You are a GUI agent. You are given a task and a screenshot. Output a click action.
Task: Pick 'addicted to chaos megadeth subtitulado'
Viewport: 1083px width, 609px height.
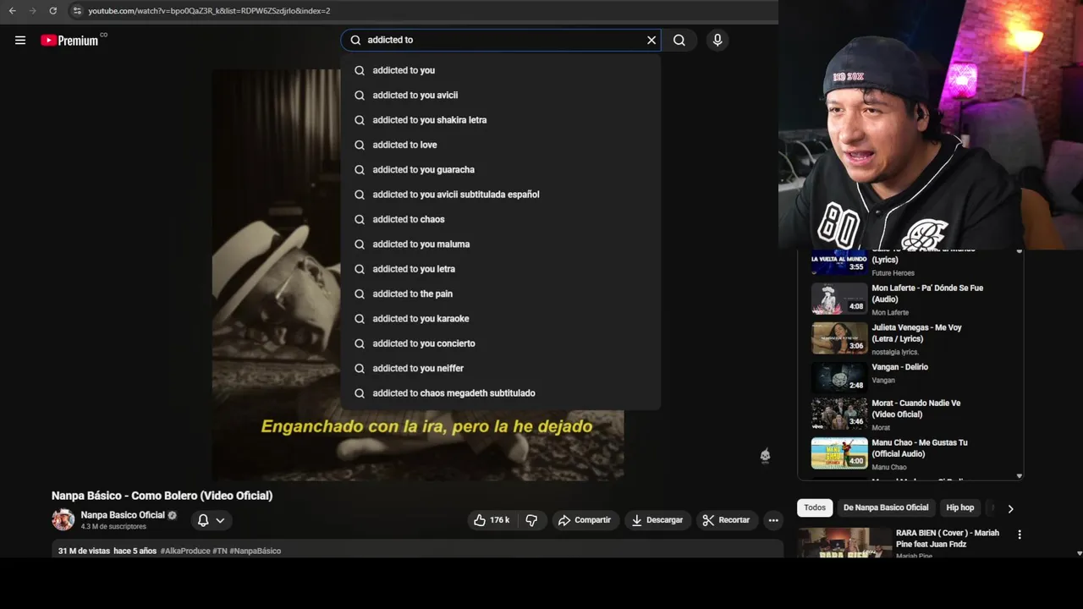501,393
